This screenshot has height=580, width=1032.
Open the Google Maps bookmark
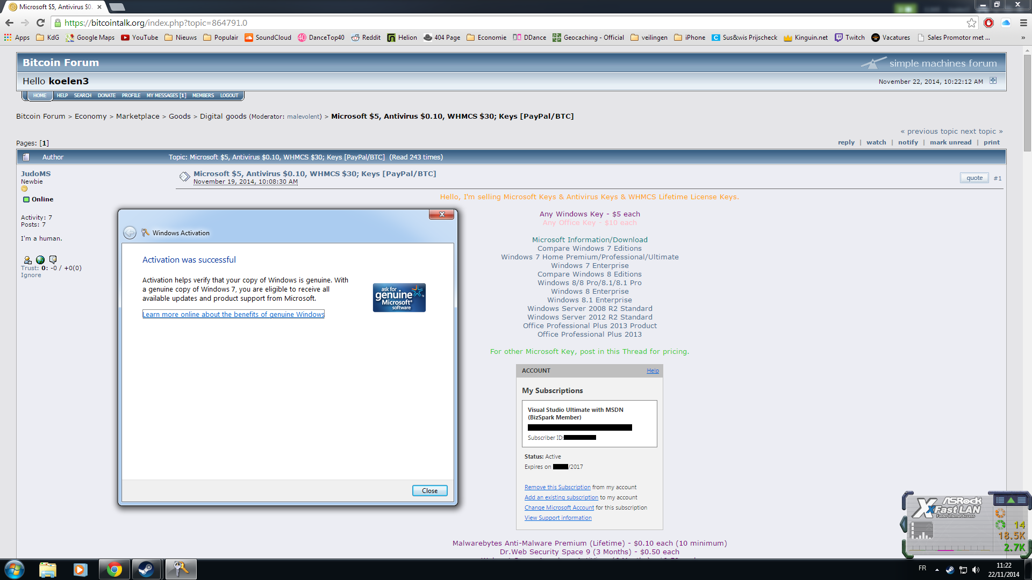click(x=90, y=38)
